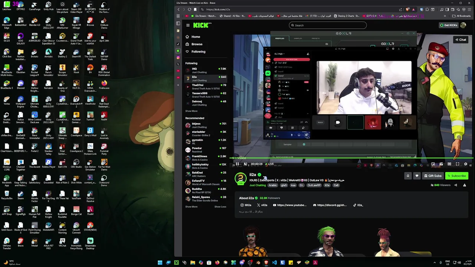This screenshot has width=475, height=267.
Task: Open the TikTok ii2a_ link
Action: tap(358, 205)
